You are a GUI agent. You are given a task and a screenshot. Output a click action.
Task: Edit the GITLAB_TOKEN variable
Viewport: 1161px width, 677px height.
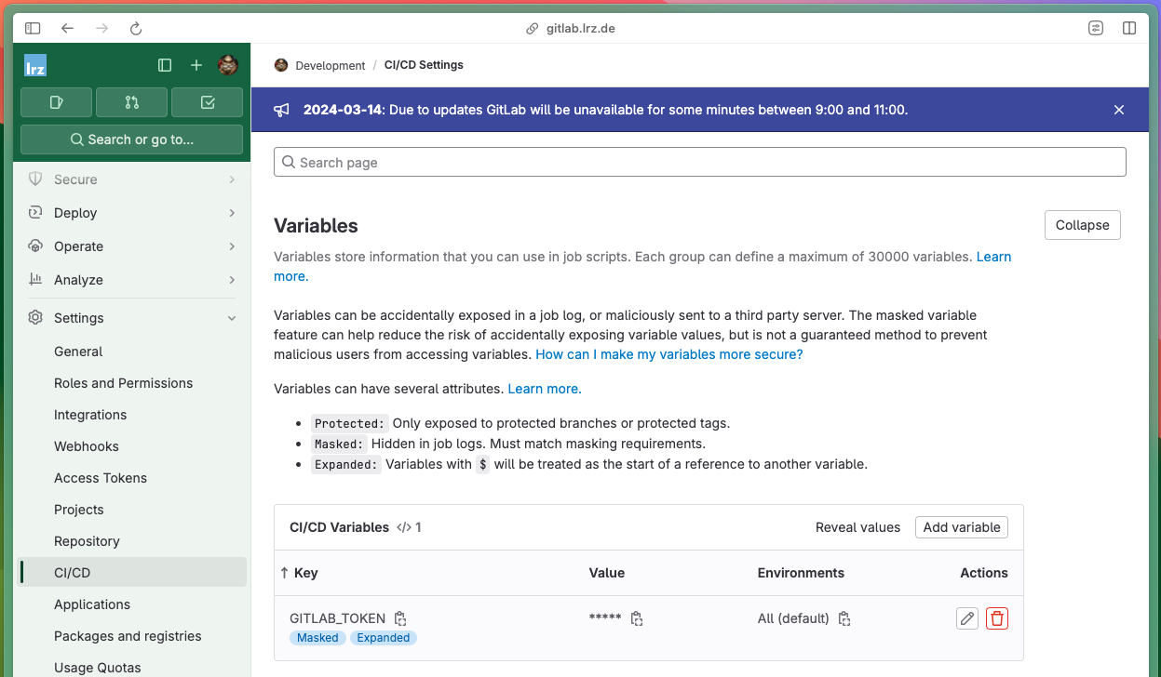967,618
